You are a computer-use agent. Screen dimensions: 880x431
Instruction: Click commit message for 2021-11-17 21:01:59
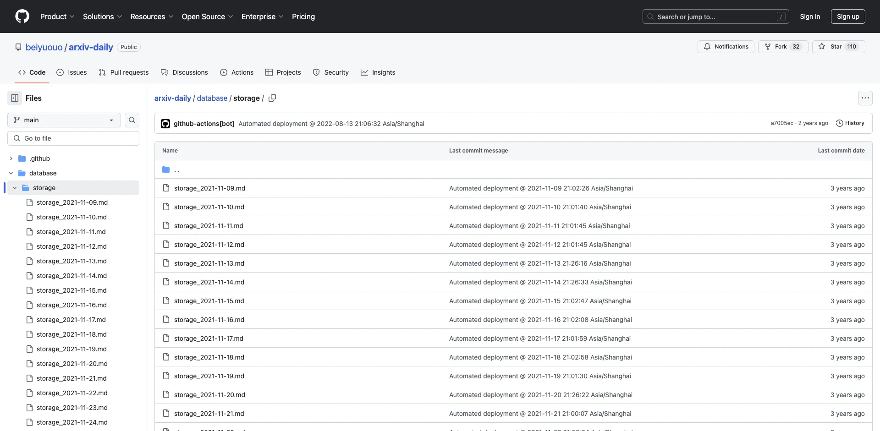[540, 338]
